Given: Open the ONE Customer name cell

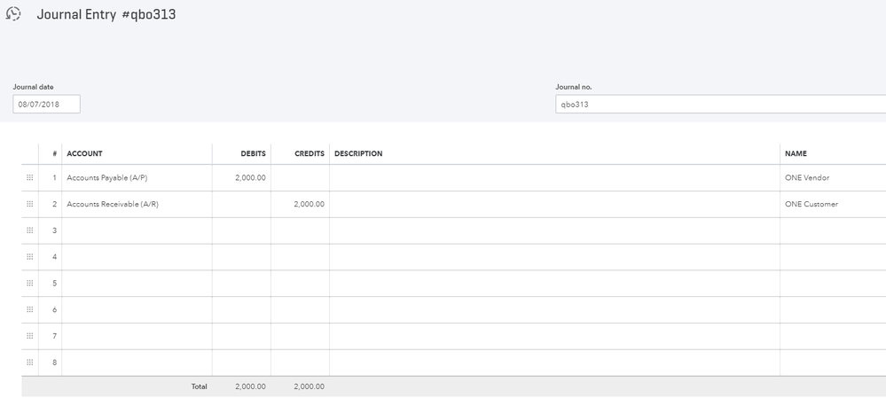Looking at the screenshot, I should click(x=832, y=205).
